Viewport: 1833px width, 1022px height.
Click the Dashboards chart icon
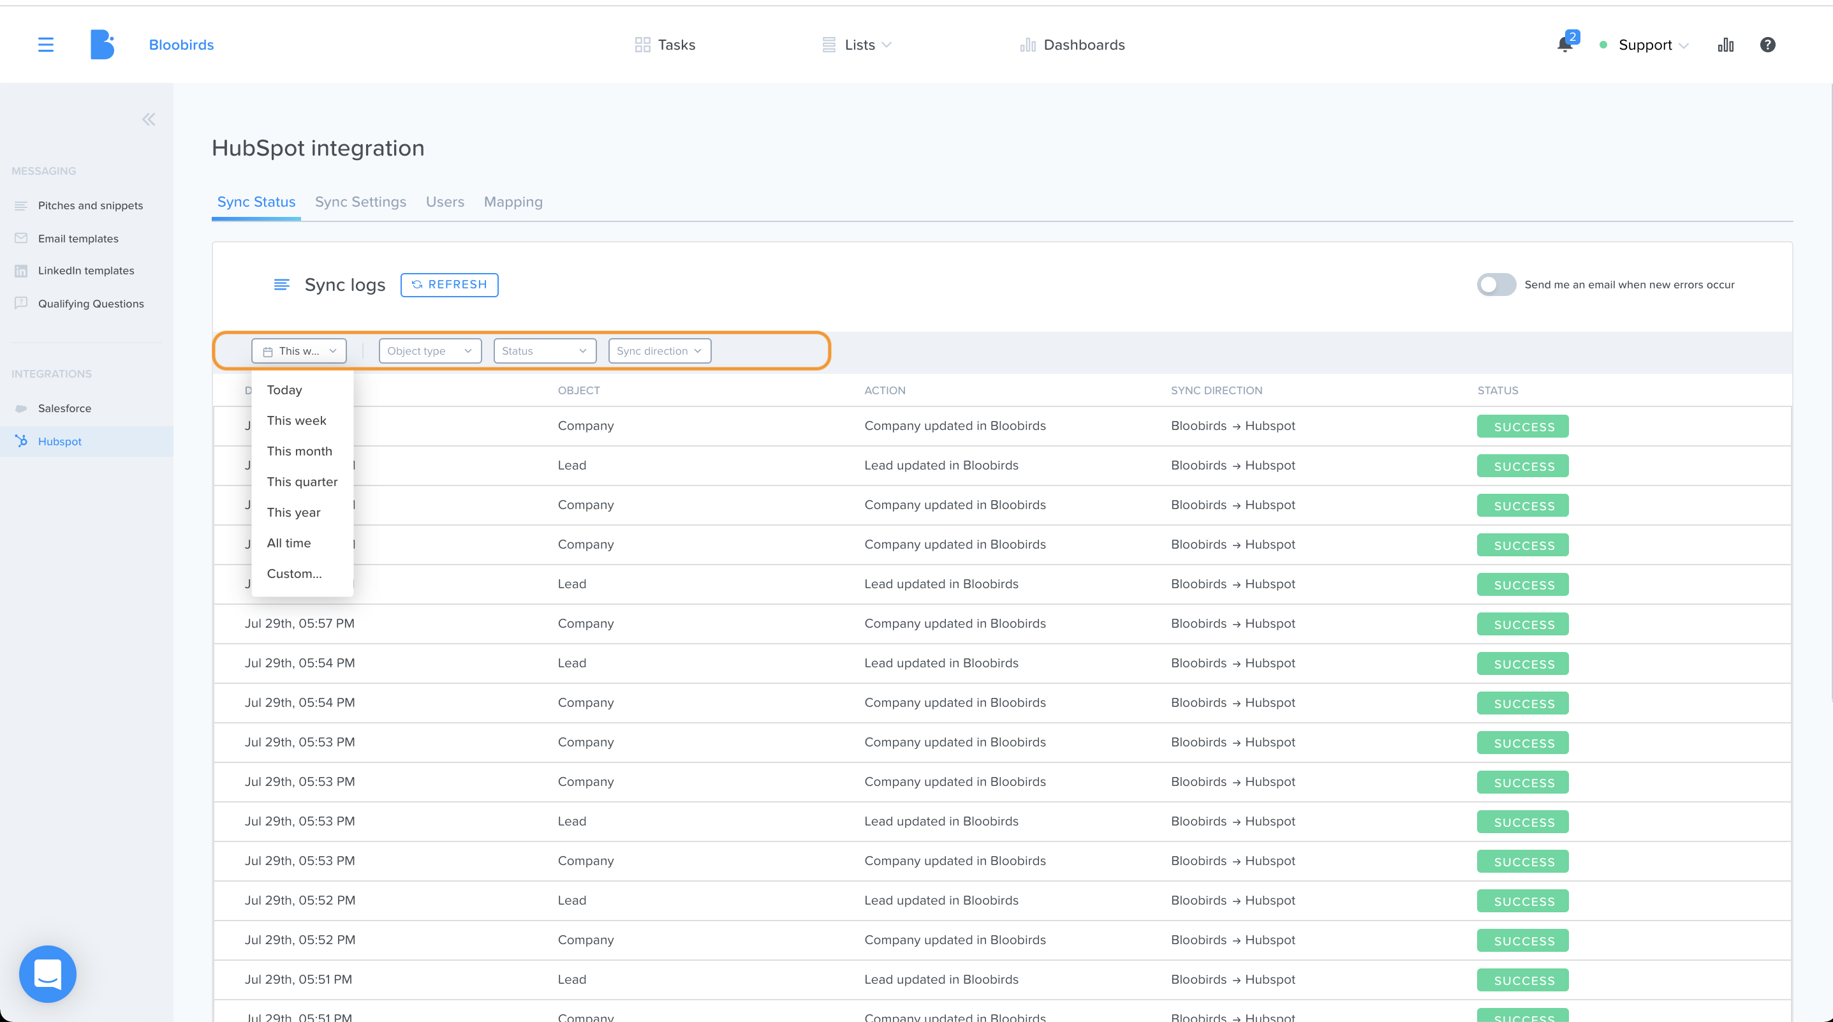coord(1027,45)
